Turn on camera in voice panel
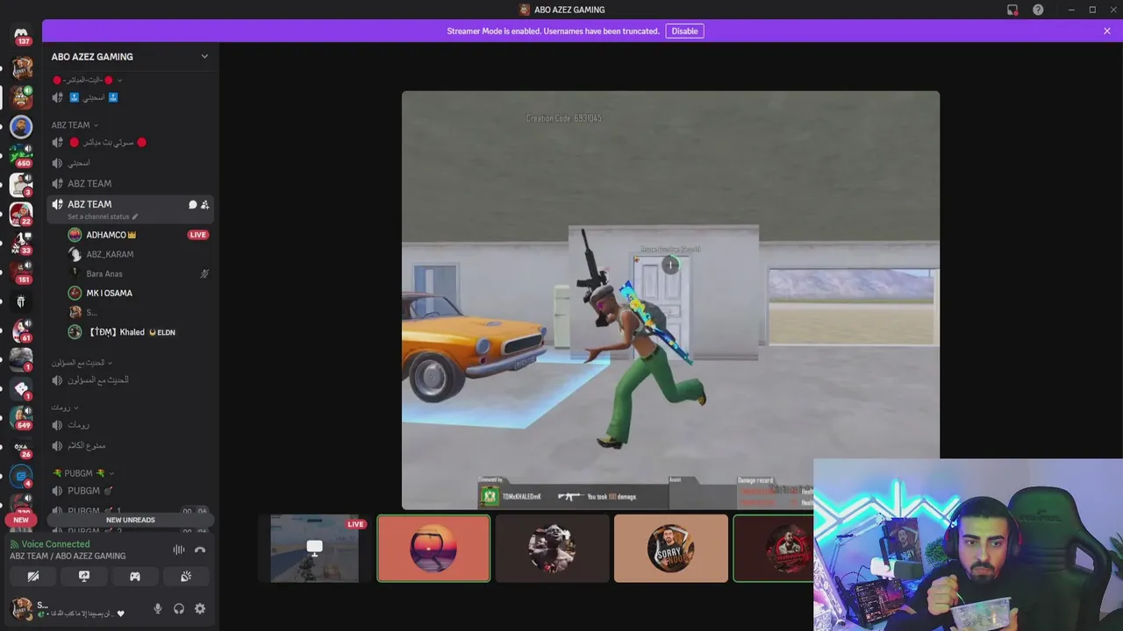Screen dimensions: 1123x631 pyautogui.click(x=33, y=576)
